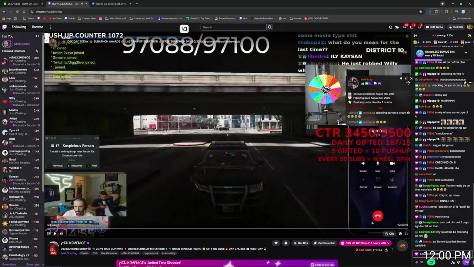Viewport: 474px width, 267px height.
Task: Open the three-dot menu beside Browse
Action: [x=50, y=27]
